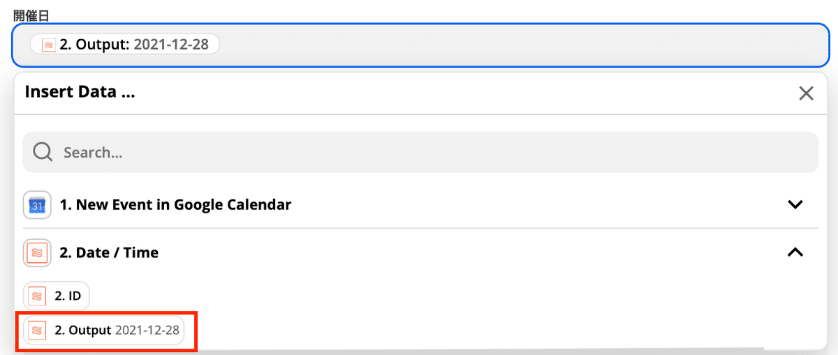Click the 2021-12-28 value in the dropdown option
The width and height of the screenshot is (838, 355).
(147, 331)
